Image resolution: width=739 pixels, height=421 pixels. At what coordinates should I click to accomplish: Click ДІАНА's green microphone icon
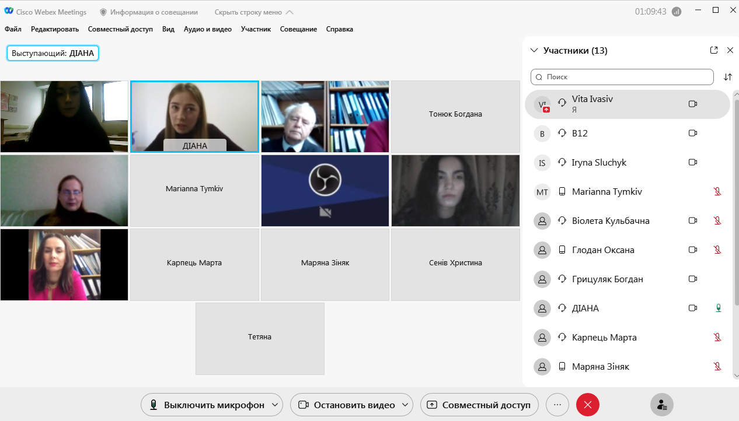click(718, 308)
